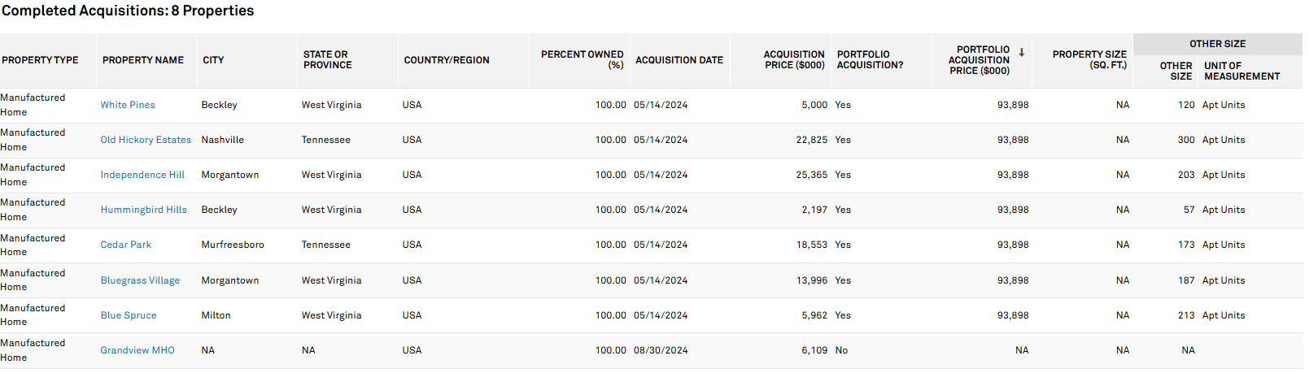Open the Blue Spruce property link

(x=129, y=315)
